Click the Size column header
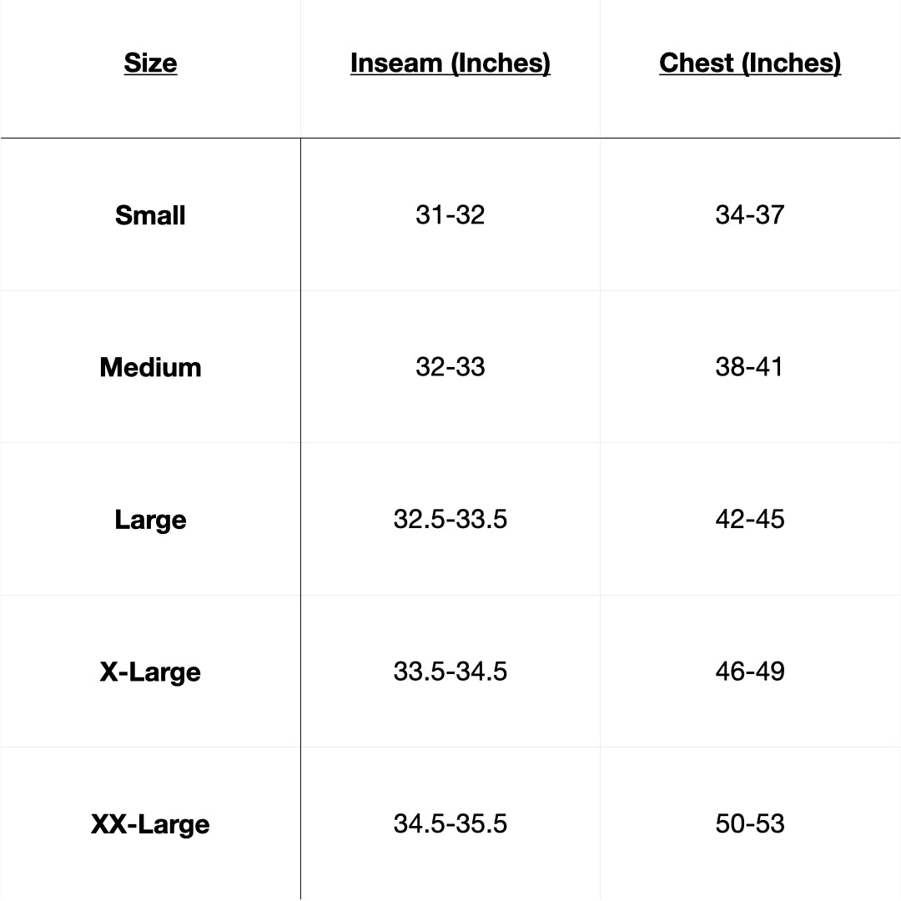The width and height of the screenshot is (901, 901). tap(150, 63)
